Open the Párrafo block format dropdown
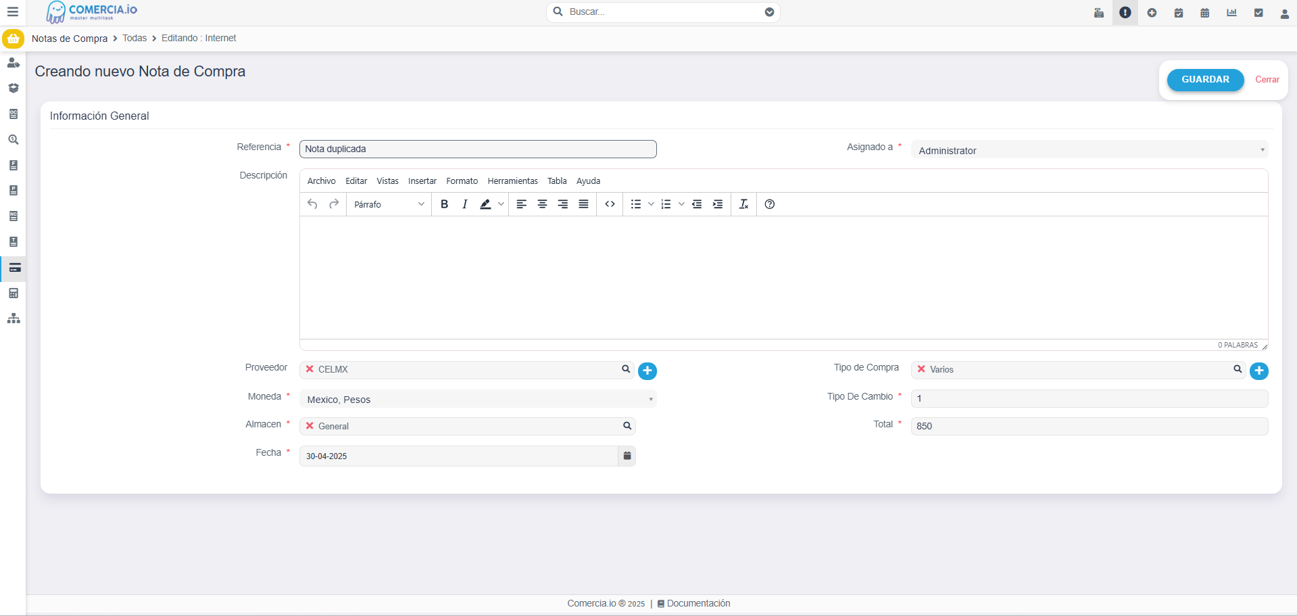 (389, 204)
